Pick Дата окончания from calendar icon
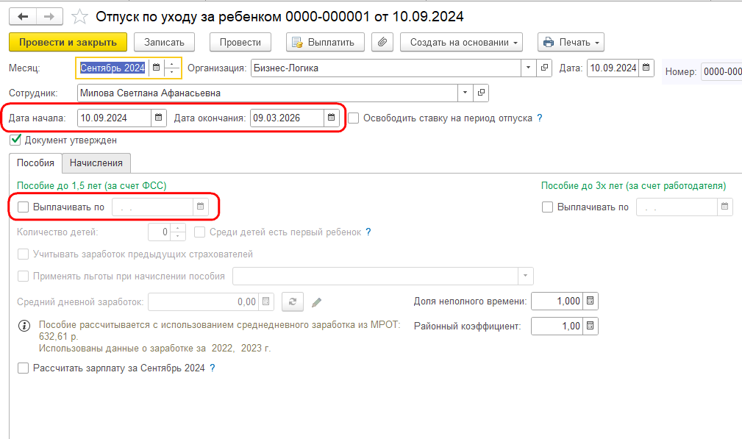 click(x=331, y=118)
